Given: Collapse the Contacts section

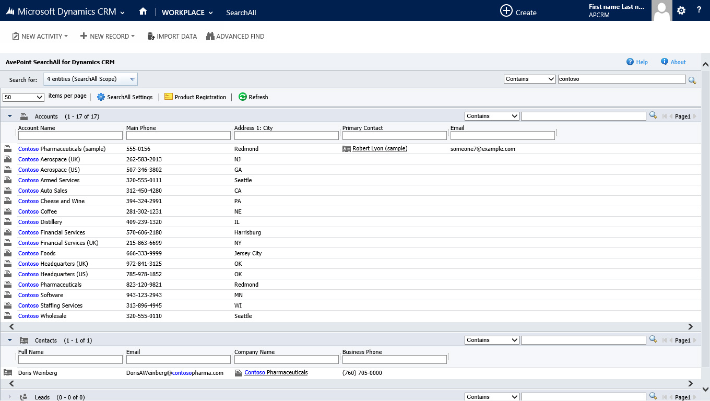Looking at the screenshot, I should [10, 340].
